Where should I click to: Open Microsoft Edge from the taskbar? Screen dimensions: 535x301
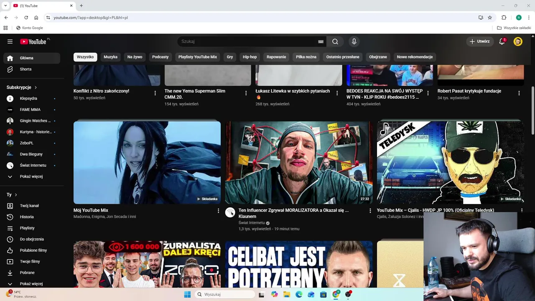coord(299,294)
